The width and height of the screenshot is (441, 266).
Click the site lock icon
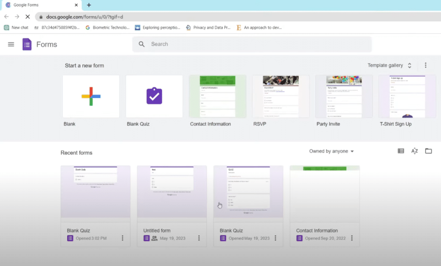[41, 17]
